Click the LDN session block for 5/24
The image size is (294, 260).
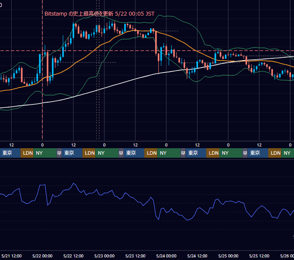click(x=213, y=153)
